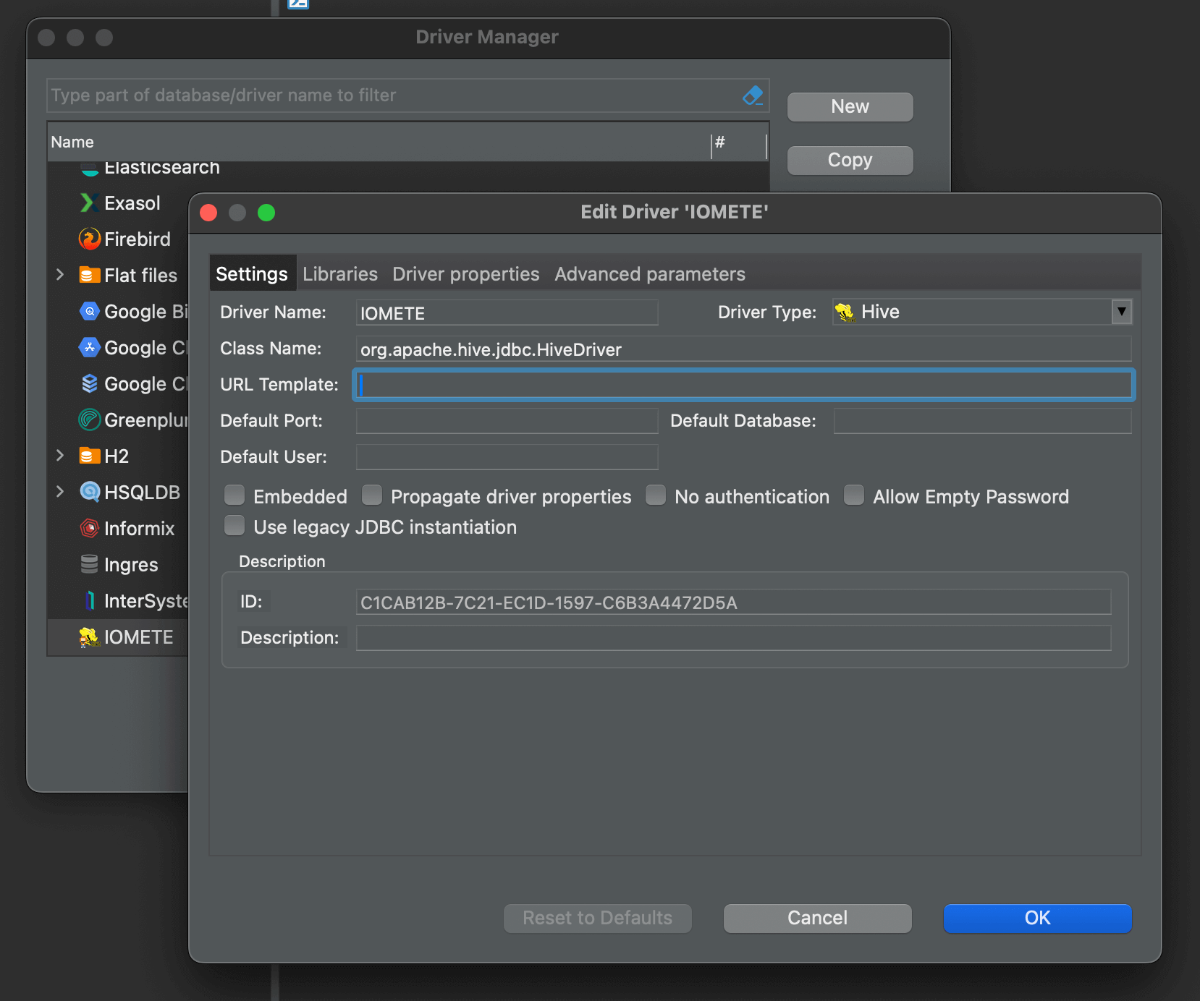Enable Propagate driver properties checkbox
Image resolution: width=1200 pixels, height=1001 pixels.
click(371, 495)
